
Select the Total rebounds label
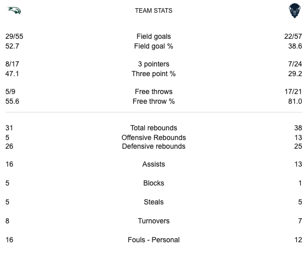[153, 128]
